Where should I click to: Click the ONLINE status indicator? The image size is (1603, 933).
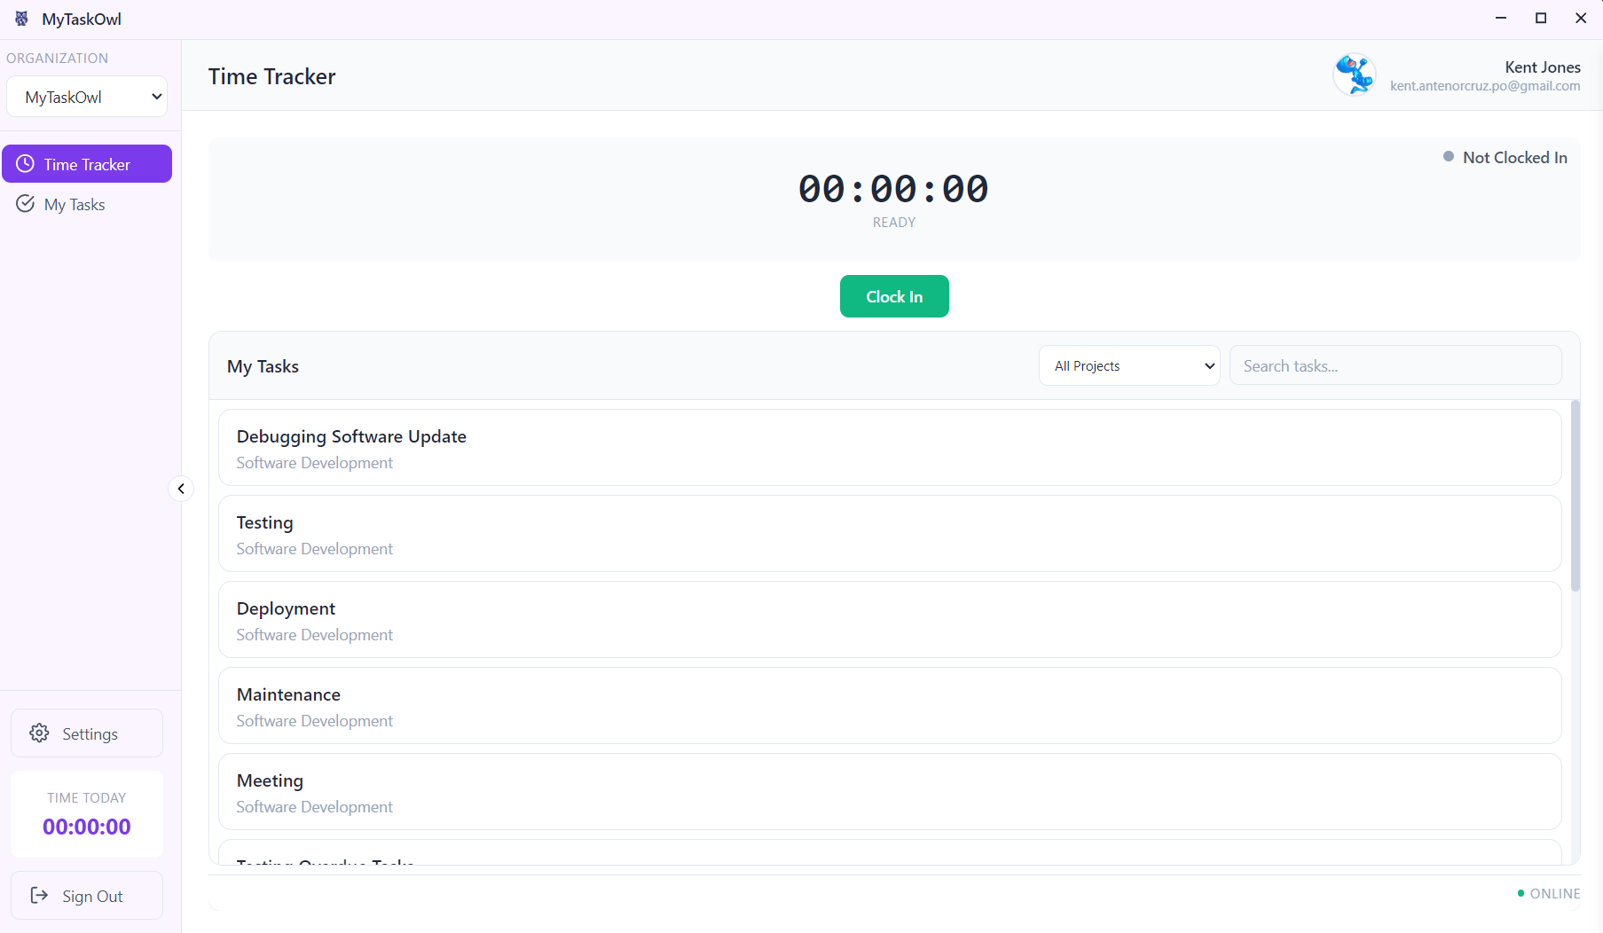point(1549,893)
